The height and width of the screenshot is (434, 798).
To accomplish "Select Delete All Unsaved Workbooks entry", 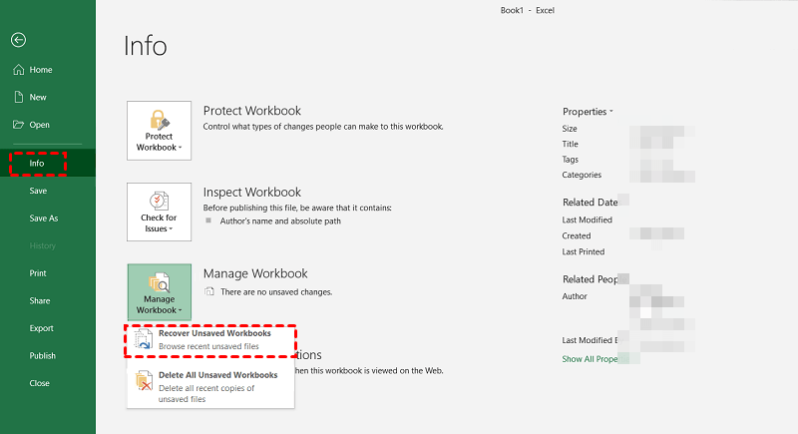I will 210,387.
